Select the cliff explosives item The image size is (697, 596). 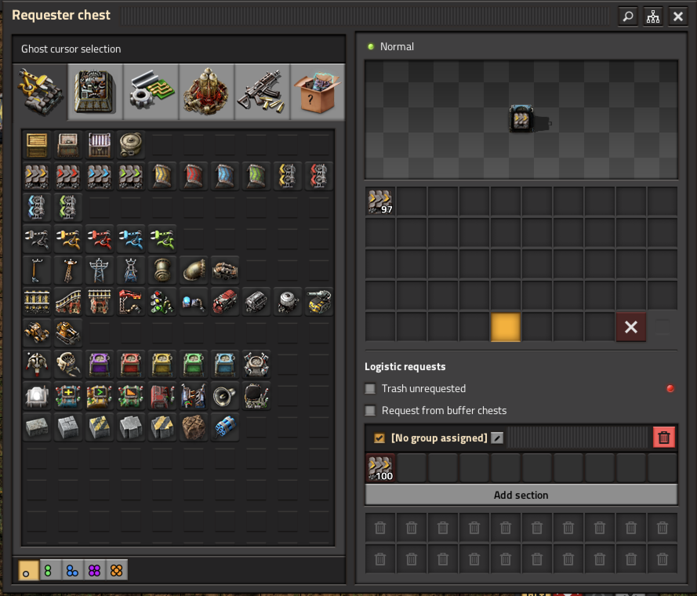click(225, 427)
